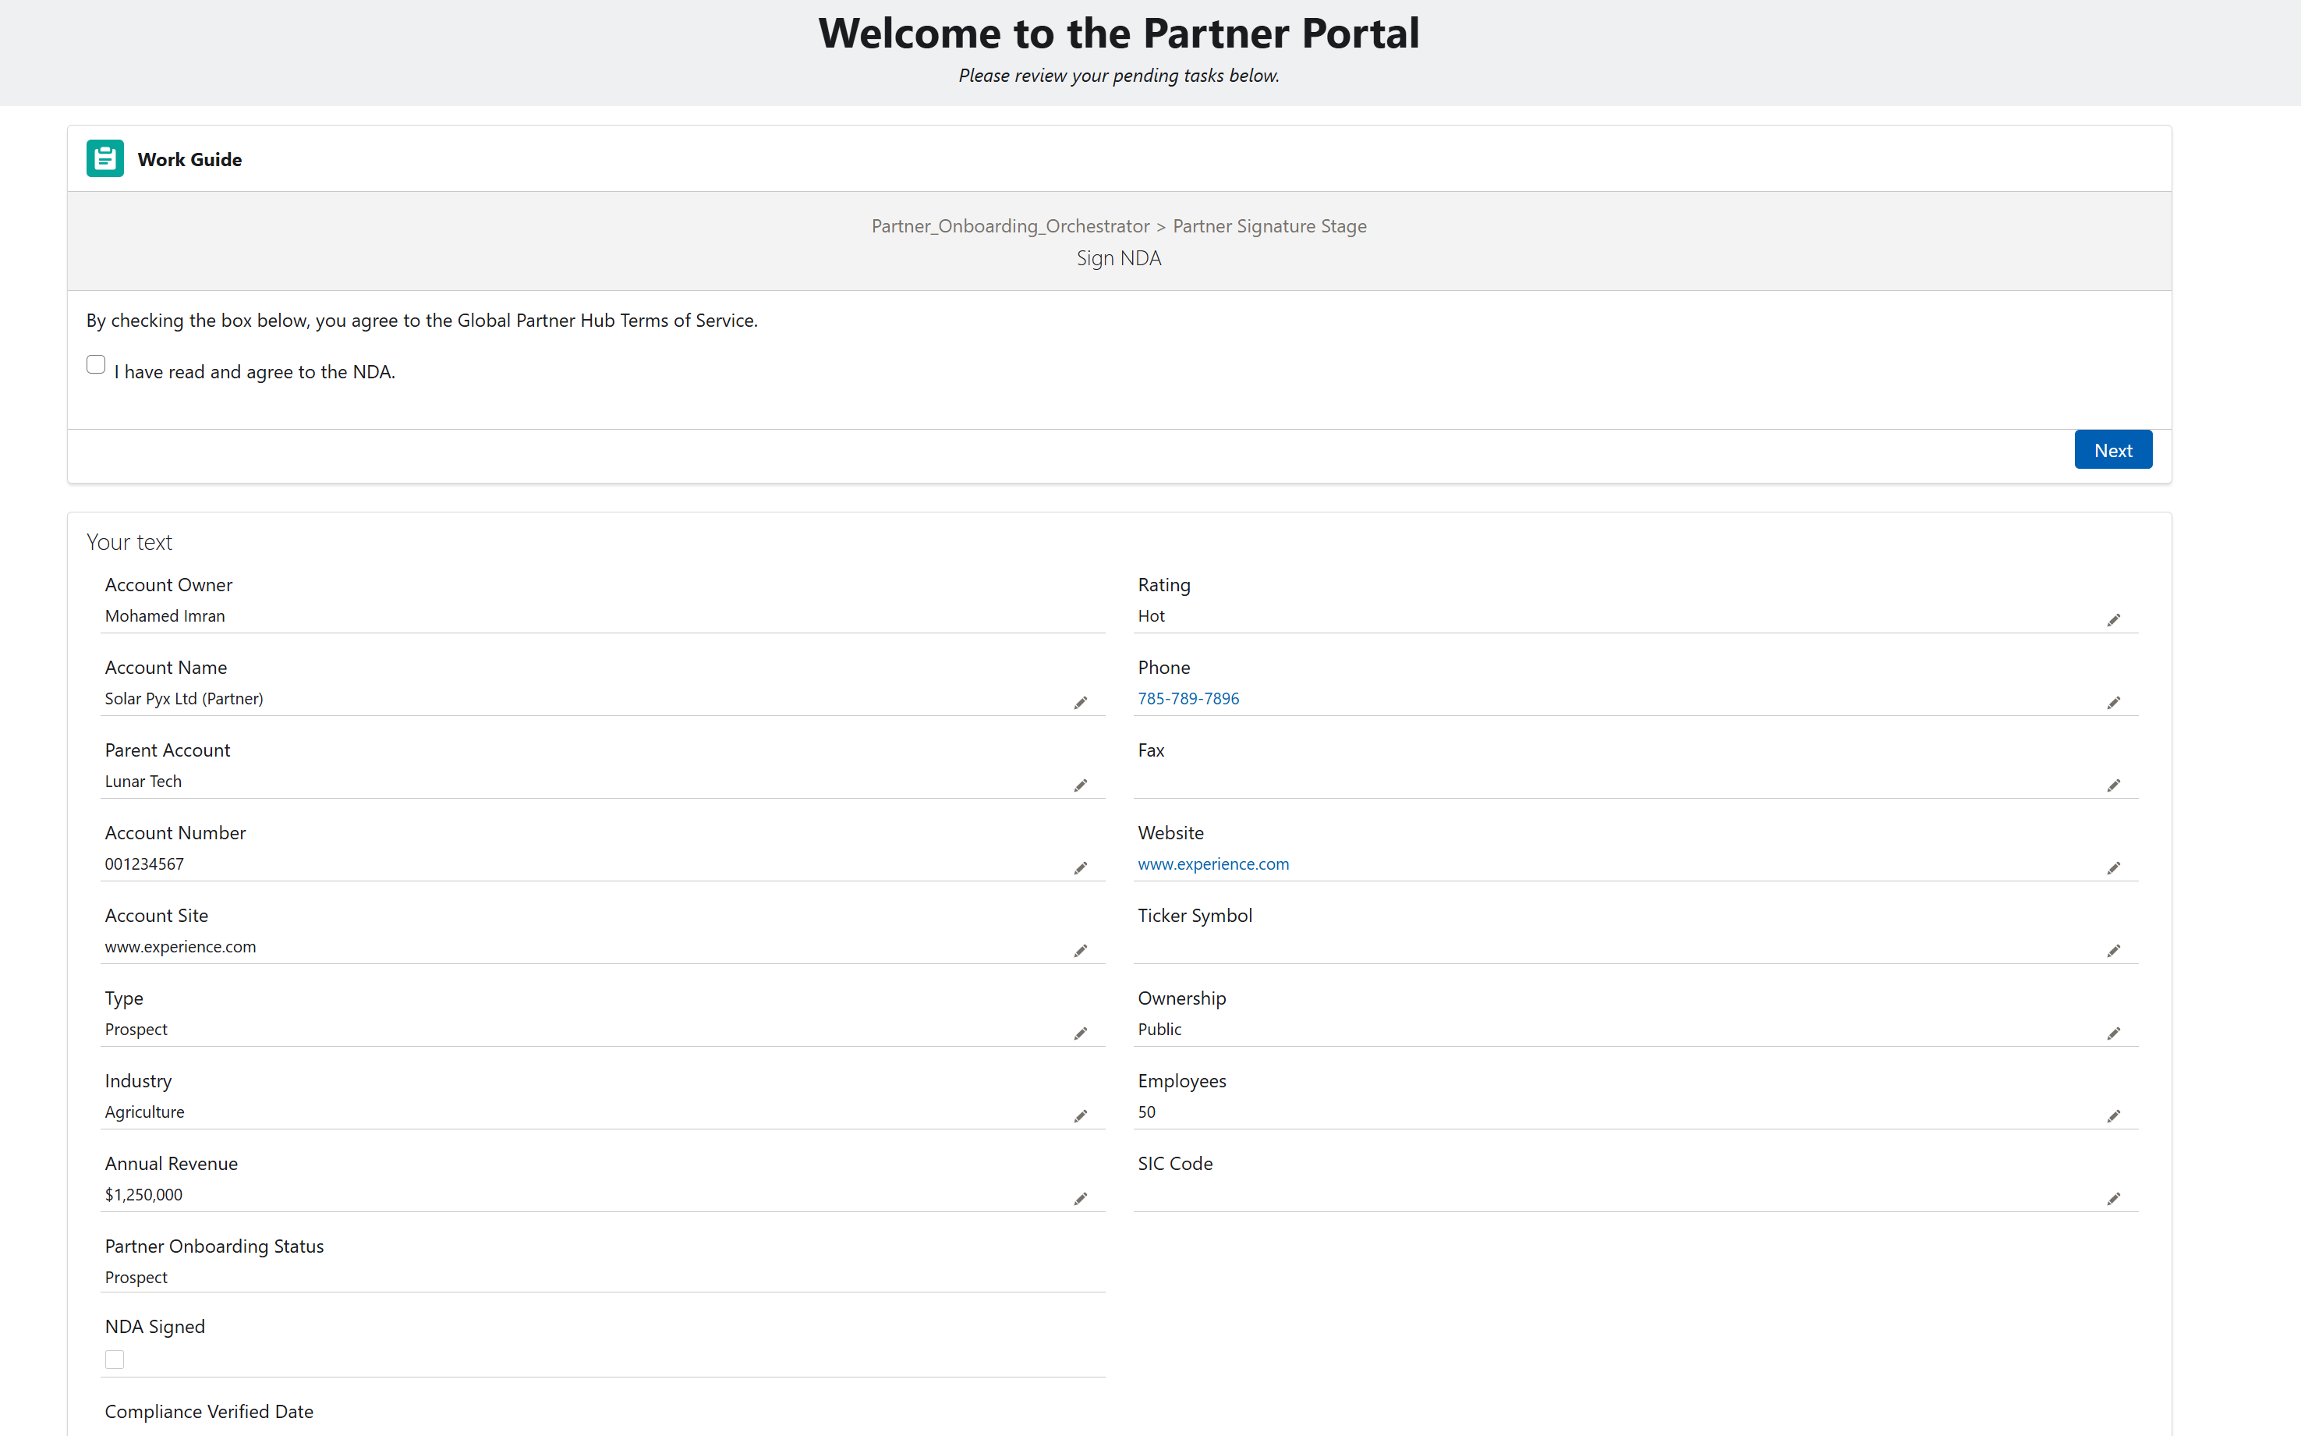
Task: Edit the Parent Account pencil icon
Action: pos(1080,785)
